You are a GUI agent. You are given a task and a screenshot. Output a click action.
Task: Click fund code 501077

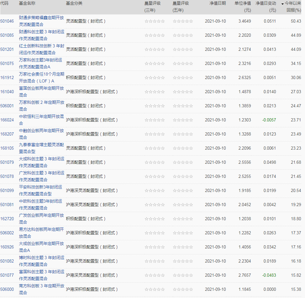click(7, 275)
